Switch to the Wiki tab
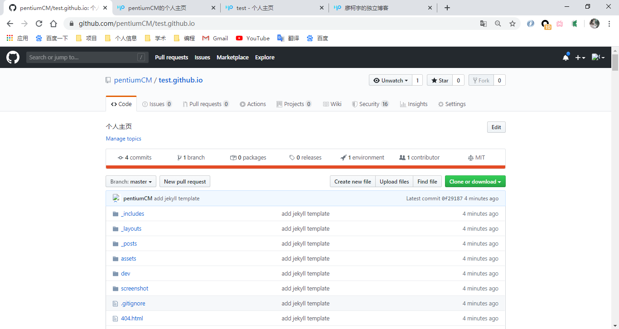The height and width of the screenshot is (329, 619). coord(332,104)
